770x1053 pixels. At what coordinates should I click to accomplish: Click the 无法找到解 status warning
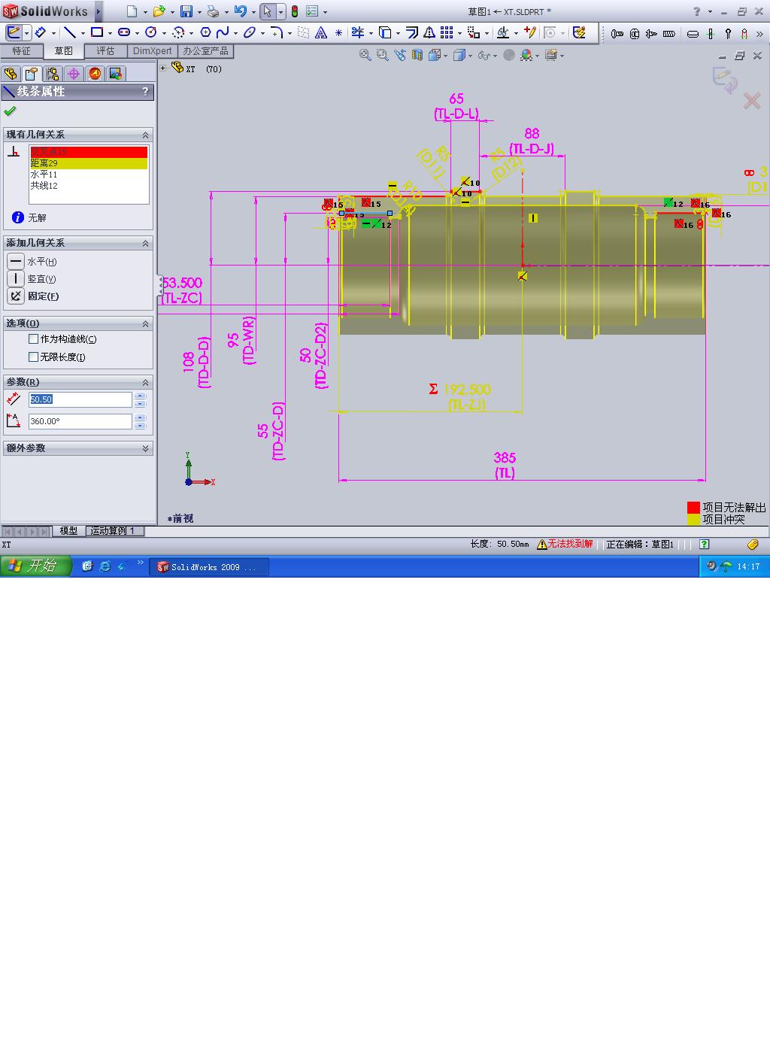[565, 544]
